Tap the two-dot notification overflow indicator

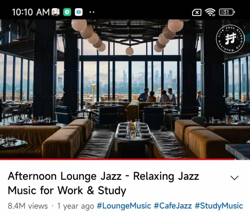92,12
